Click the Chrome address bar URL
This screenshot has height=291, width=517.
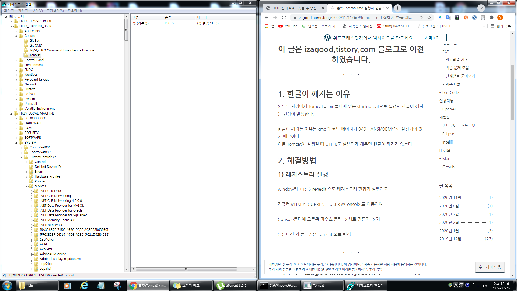click(355, 18)
